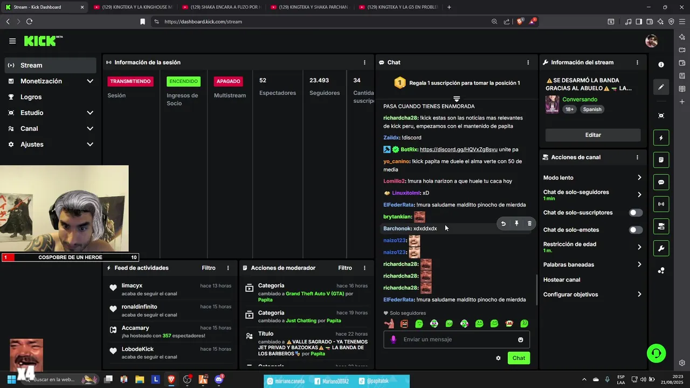Screen dimensions: 690x388
Task: Click the Enviar un mensaje input field
Action: point(457,339)
